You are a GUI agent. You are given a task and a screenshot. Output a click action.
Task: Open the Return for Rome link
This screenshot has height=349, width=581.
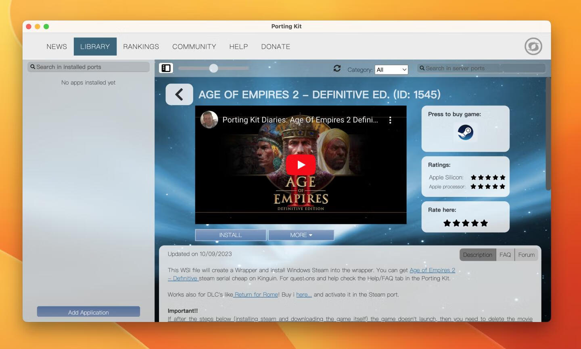[x=256, y=295]
